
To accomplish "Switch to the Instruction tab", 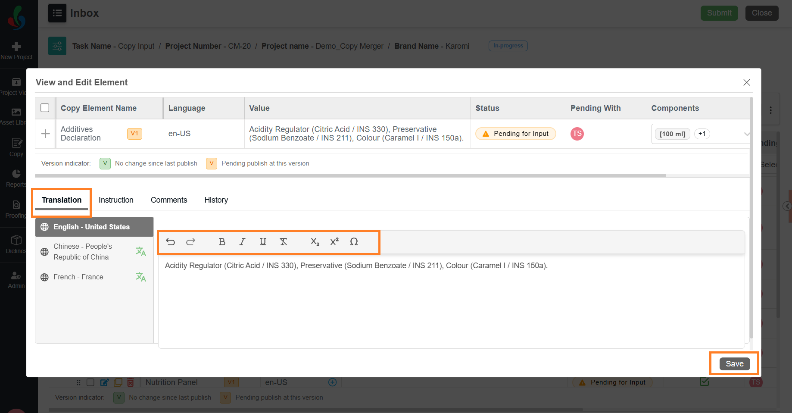I will tap(116, 200).
